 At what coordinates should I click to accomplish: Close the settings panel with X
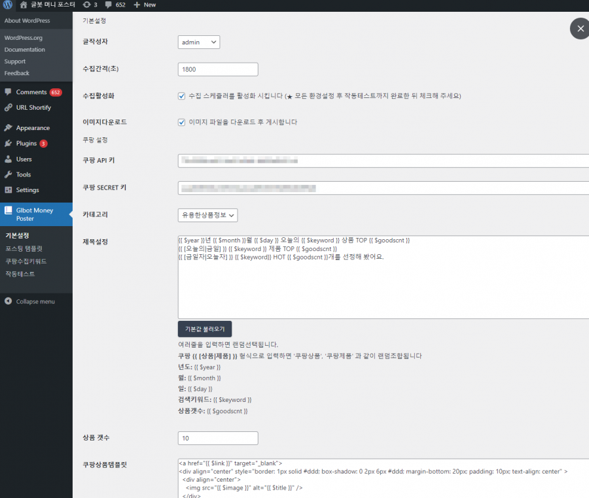[x=580, y=29]
